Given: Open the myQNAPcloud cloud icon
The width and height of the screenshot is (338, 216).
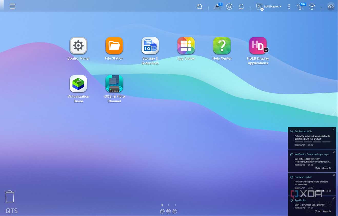Looking at the screenshot, I should tap(331, 7).
